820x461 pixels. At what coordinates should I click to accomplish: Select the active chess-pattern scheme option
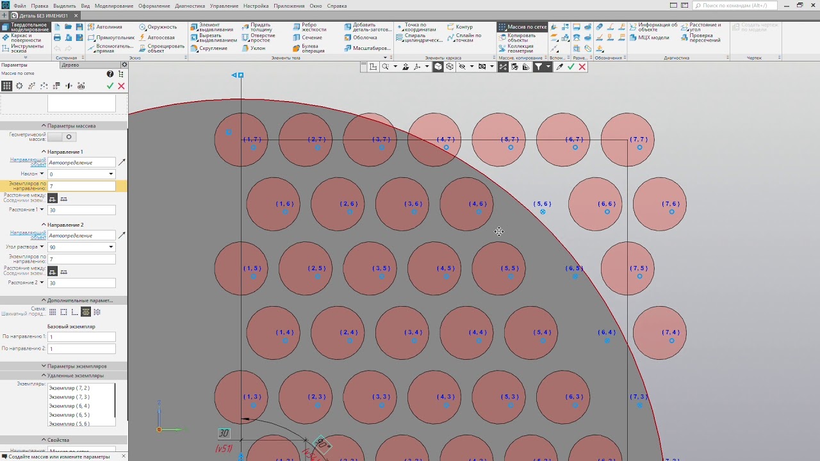[86, 312]
